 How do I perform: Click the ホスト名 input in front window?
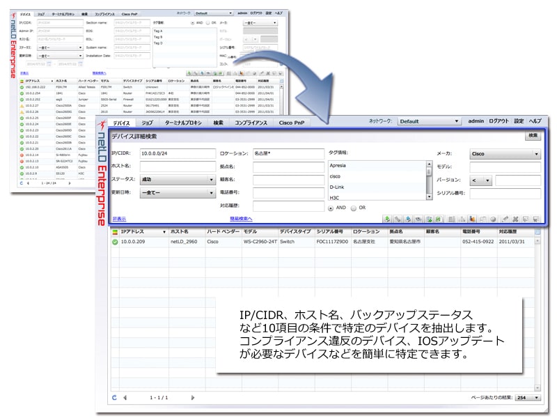click(x=178, y=167)
